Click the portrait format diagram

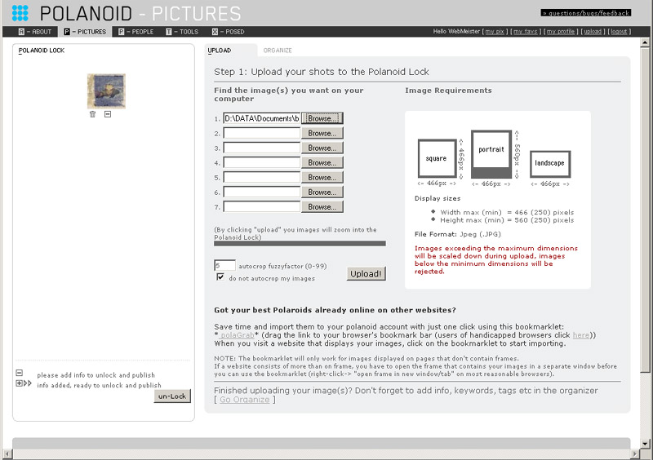(x=491, y=154)
